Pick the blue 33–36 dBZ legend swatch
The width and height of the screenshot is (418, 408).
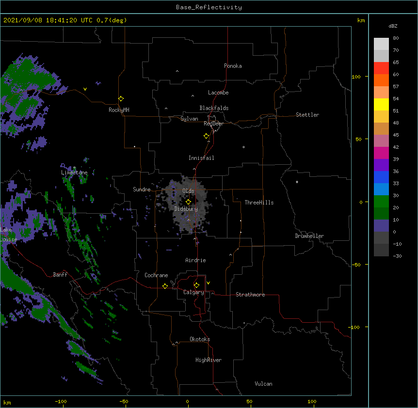[381, 177]
